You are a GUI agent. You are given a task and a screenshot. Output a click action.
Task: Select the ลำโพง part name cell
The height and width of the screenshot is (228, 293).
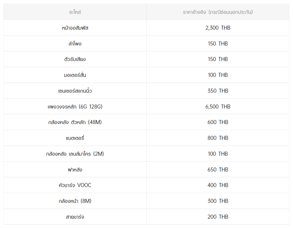[x=75, y=44]
